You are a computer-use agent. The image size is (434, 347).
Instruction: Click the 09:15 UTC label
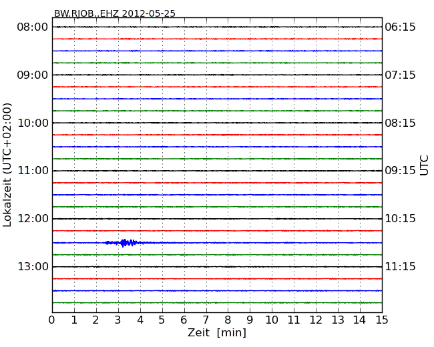tap(400, 171)
